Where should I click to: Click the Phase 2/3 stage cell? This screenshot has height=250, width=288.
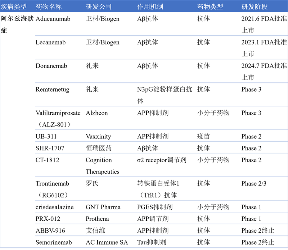tap(254, 184)
